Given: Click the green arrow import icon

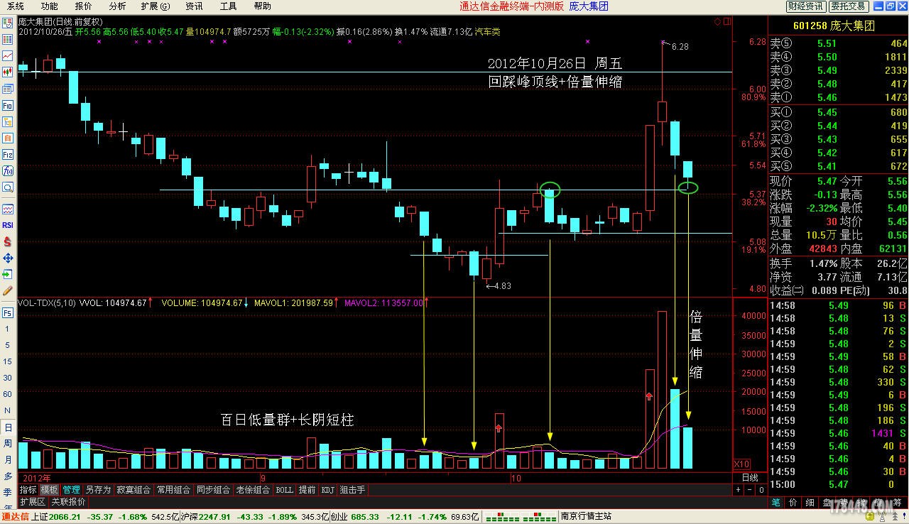Looking at the screenshot, I should point(7,274).
